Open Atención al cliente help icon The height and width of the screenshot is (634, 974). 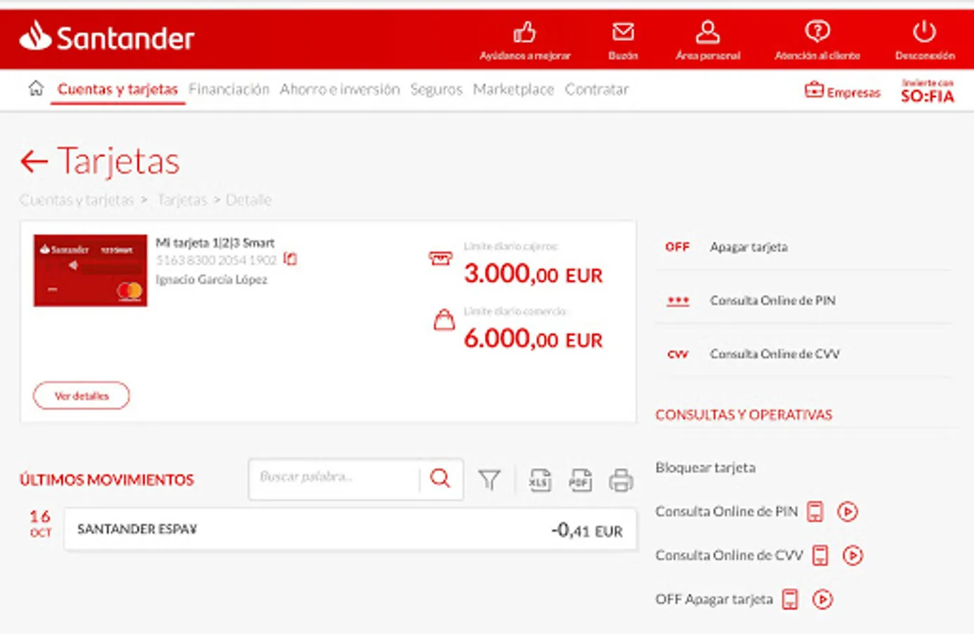tap(817, 32)
